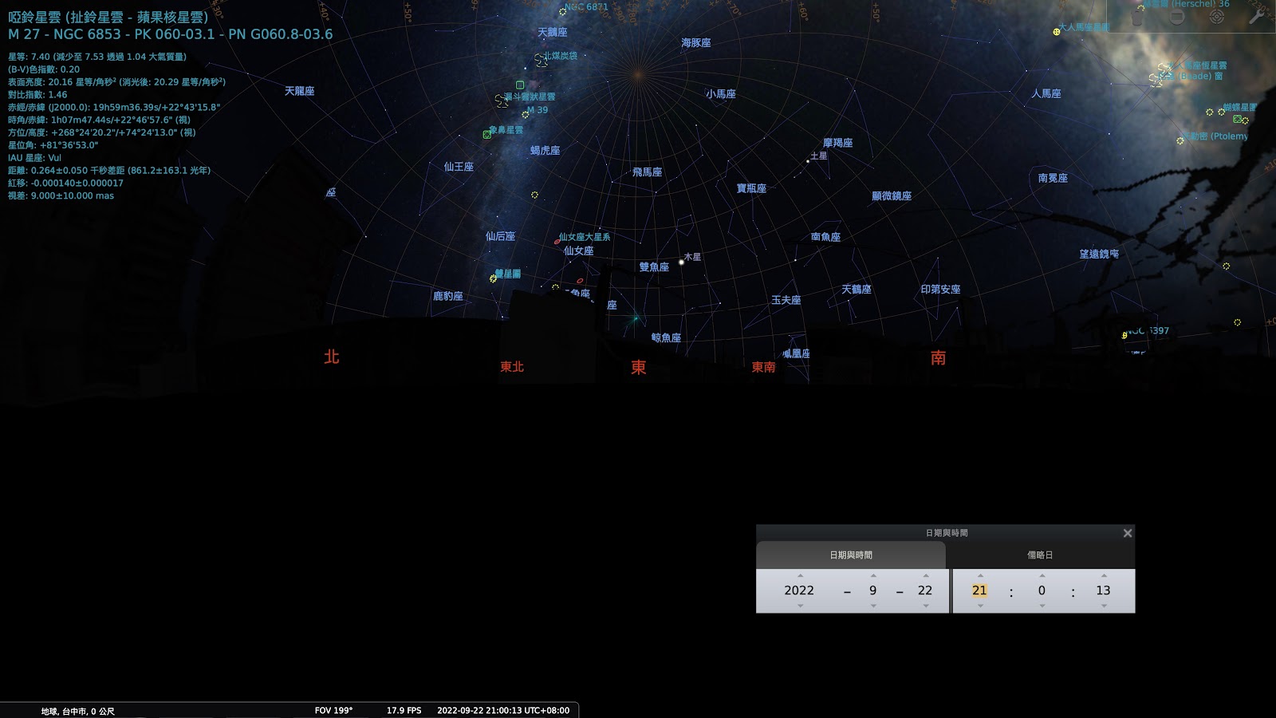Toggle the Telrad sight icon
Viewport: 1276px width, 718px height.
click(x=1217, y=18)
